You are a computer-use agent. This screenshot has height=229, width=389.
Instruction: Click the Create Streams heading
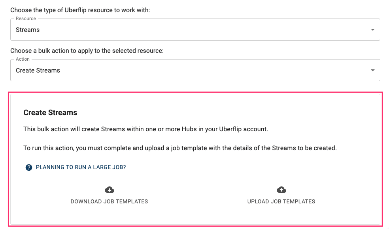[x=50, y=112]
